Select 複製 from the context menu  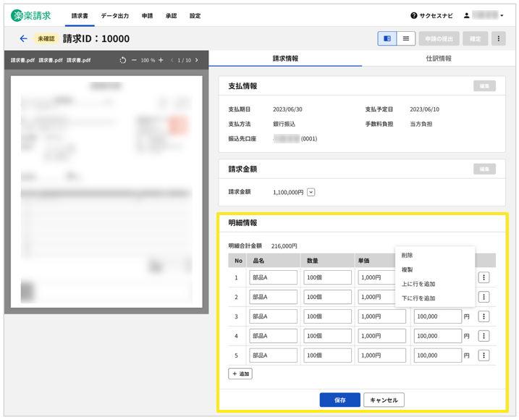pos(408,269)
